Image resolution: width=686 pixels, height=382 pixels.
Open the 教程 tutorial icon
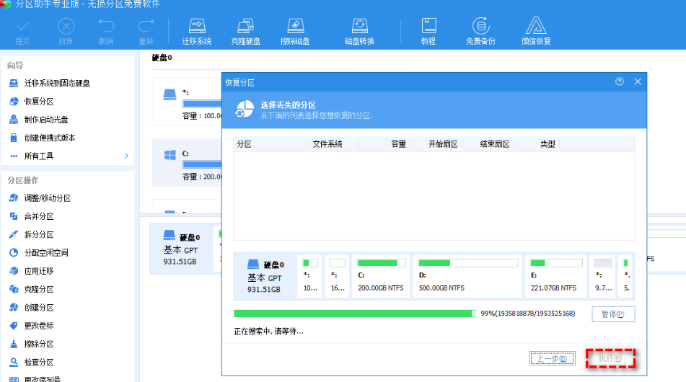[428, 31]
